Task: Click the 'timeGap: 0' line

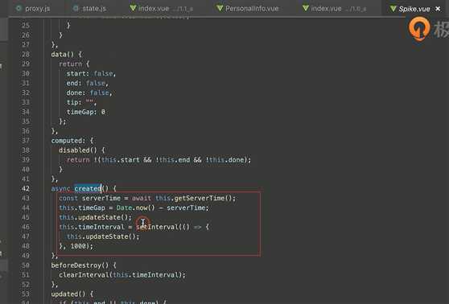Action: tap(86, 112)
